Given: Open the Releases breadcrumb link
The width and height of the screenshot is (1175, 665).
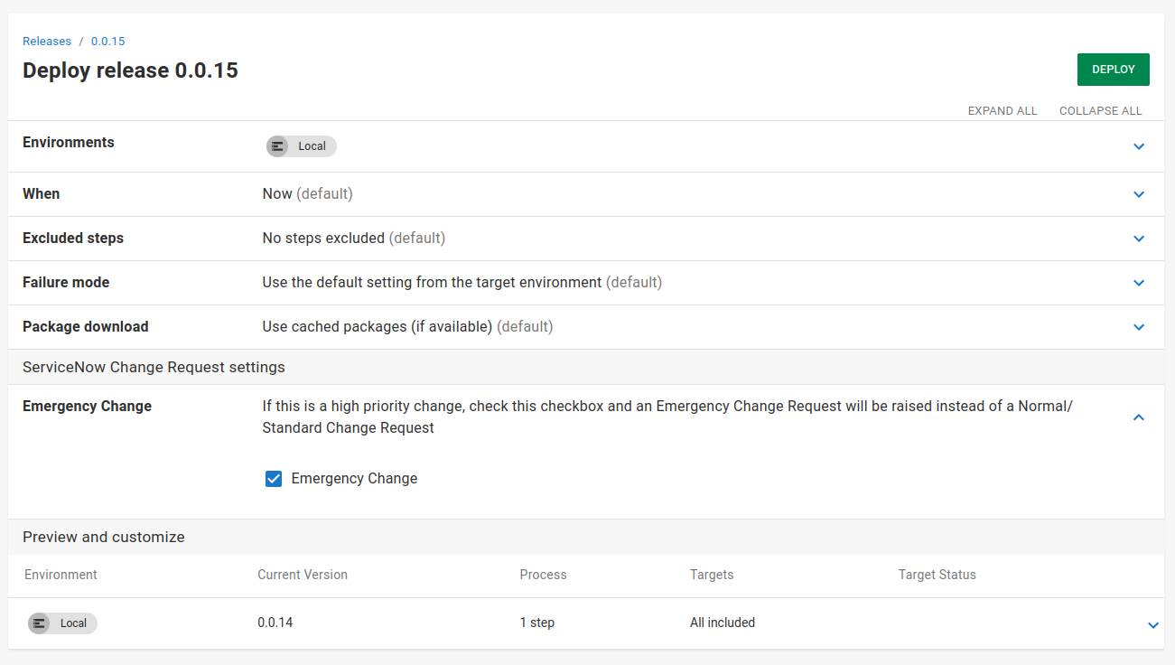Looking at the screenshot, I should click(47, 41).
